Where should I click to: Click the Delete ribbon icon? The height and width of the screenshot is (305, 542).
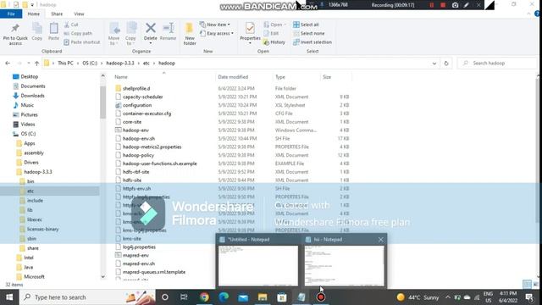(151, 33)
